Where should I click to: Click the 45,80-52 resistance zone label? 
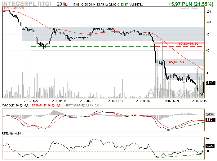[176, 62]
